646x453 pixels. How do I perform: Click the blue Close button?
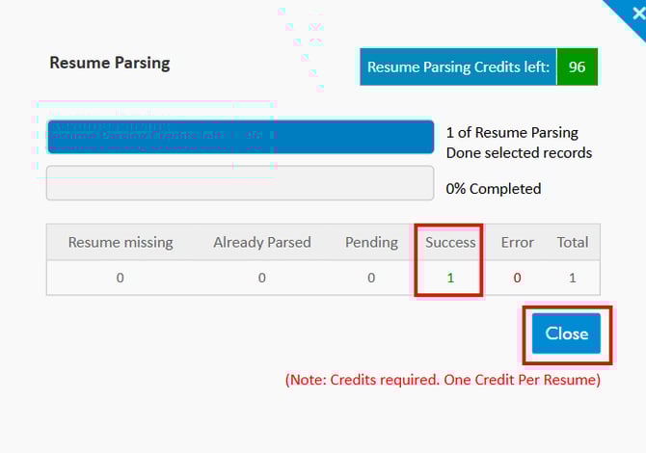566,333
